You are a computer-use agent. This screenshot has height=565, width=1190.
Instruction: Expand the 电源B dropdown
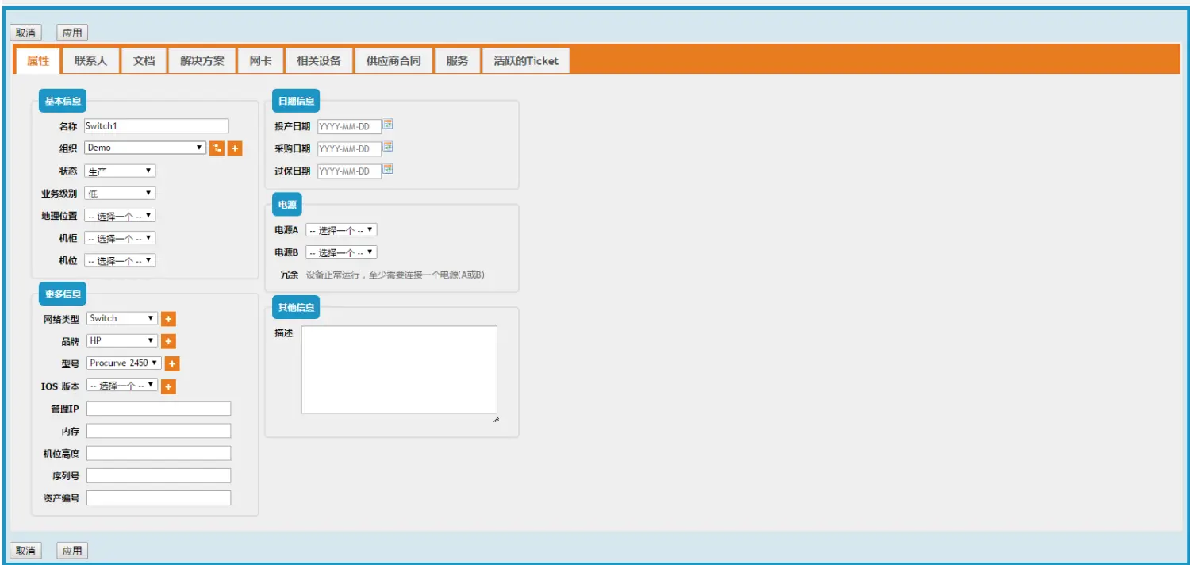click(x=341, y=252)
